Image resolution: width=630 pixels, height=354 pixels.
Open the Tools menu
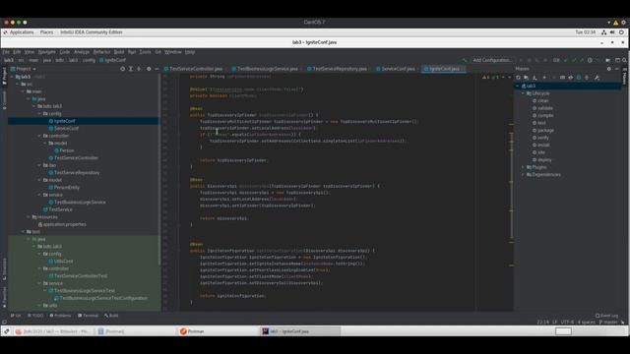click(x=145, y=52)
